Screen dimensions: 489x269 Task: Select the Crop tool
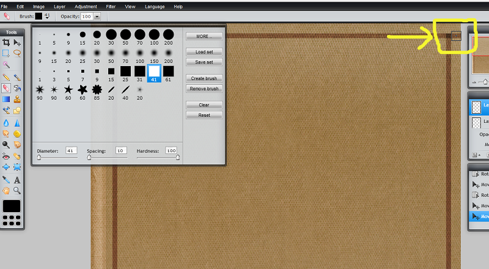pos(6,42)
